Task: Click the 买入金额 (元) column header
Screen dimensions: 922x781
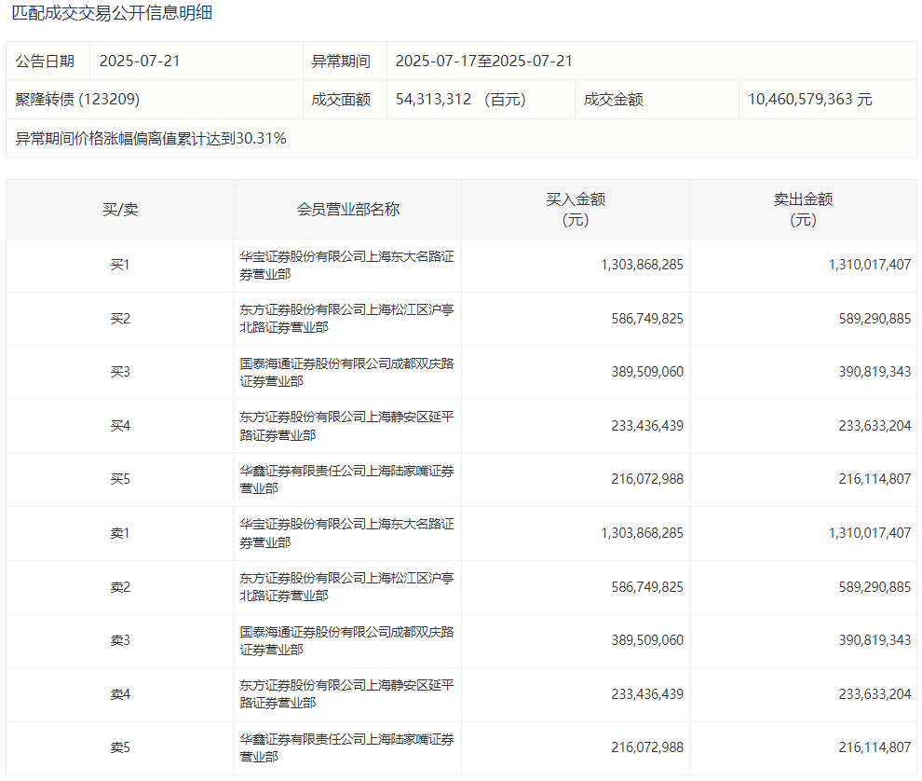Action: coord(576,210)
